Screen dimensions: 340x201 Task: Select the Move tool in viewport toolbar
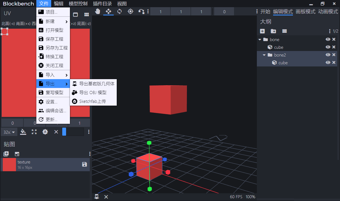pyautogui.click(x=108, y=11)
